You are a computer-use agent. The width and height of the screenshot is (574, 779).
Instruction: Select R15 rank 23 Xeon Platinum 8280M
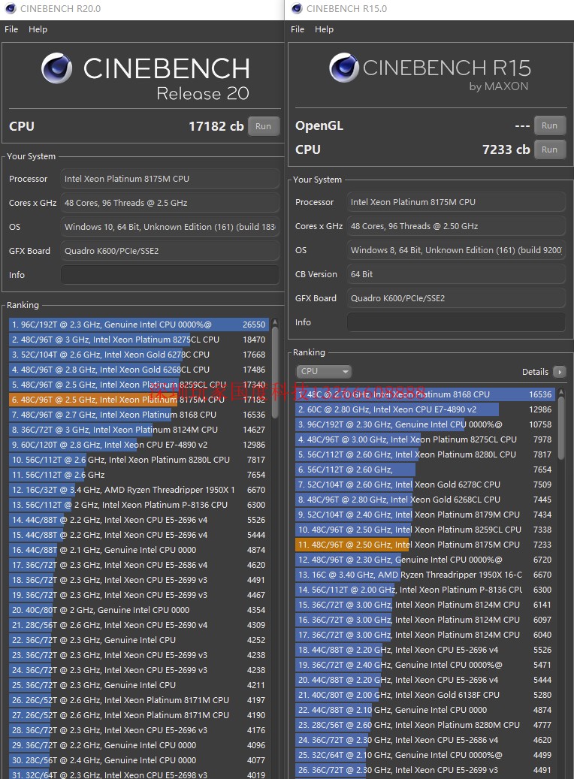click(x=425, y=725)
